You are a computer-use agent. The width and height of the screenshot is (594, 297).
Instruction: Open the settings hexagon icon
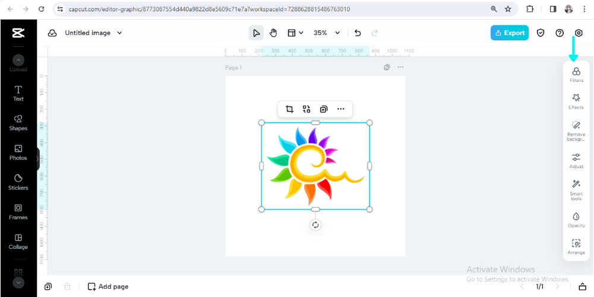(x=579, y=33)
